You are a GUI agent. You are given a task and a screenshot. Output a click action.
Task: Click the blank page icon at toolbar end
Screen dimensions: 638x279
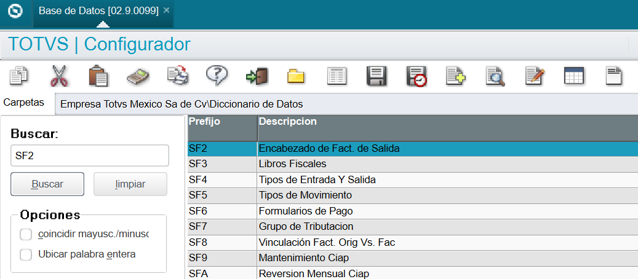point(613,76)
